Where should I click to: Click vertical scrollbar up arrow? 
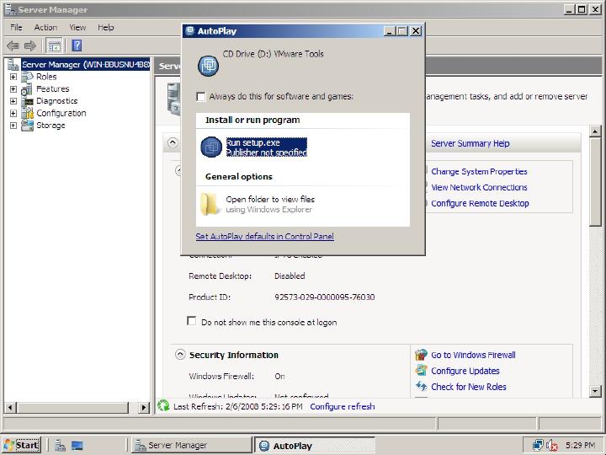point(595,131)
